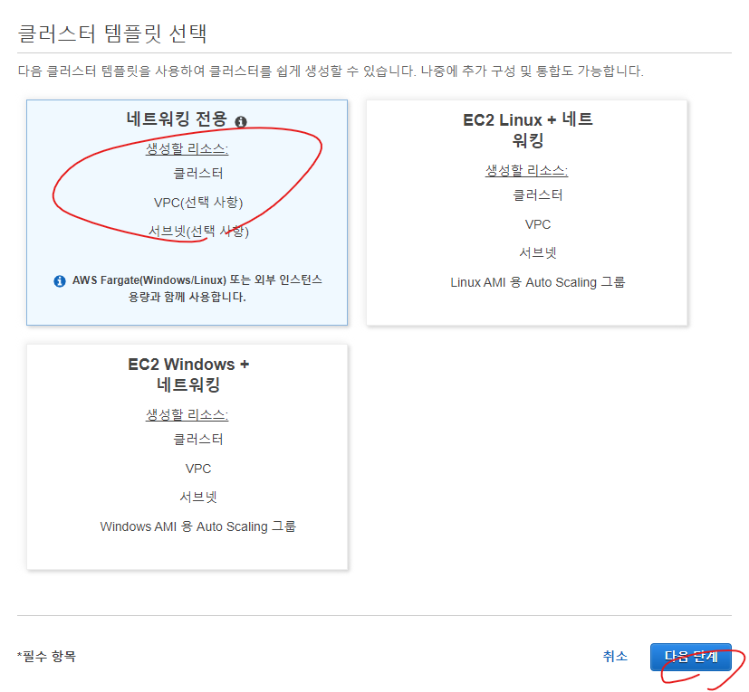Screen dimensions: 749x692
Task: Select the 네트워킹 전용 cluster template card
Action: 187,213
